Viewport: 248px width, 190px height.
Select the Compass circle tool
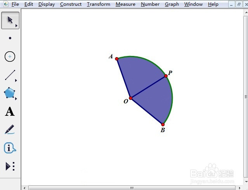tap(10, 56)
